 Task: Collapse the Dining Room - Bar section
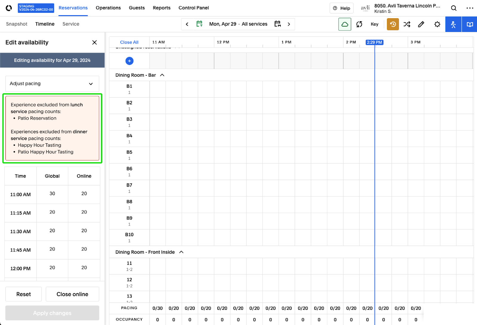tap(162, 75)
